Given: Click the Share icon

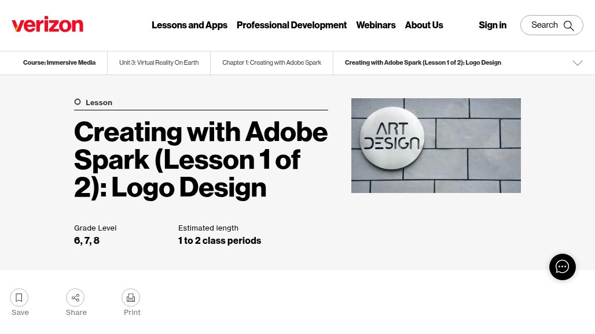Looking at the screenshot, I should (x=75, y=298).
